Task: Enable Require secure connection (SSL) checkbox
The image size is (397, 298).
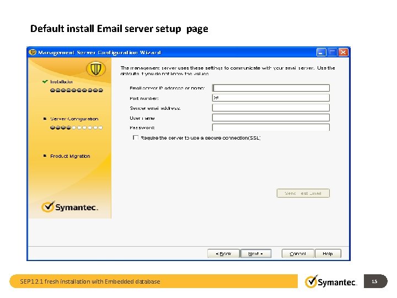Action: click(136, 137)
